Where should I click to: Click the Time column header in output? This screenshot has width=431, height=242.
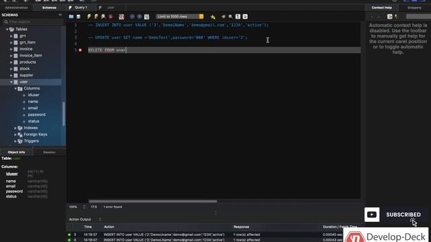88,227
